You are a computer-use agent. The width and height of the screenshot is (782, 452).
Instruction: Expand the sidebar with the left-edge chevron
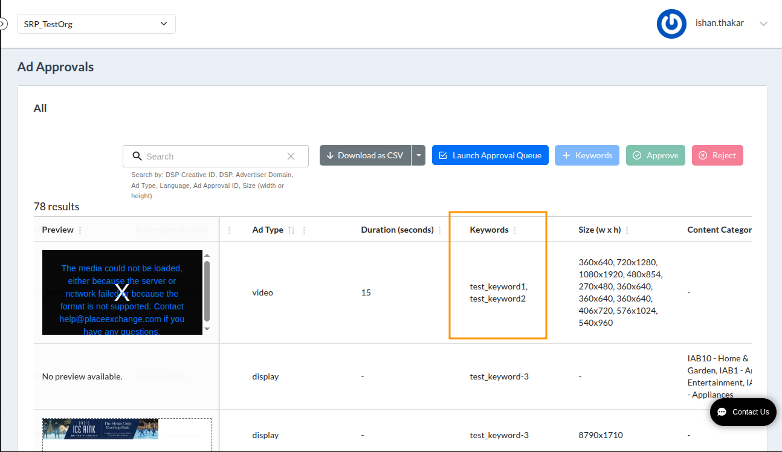click(x=3, y=24)
